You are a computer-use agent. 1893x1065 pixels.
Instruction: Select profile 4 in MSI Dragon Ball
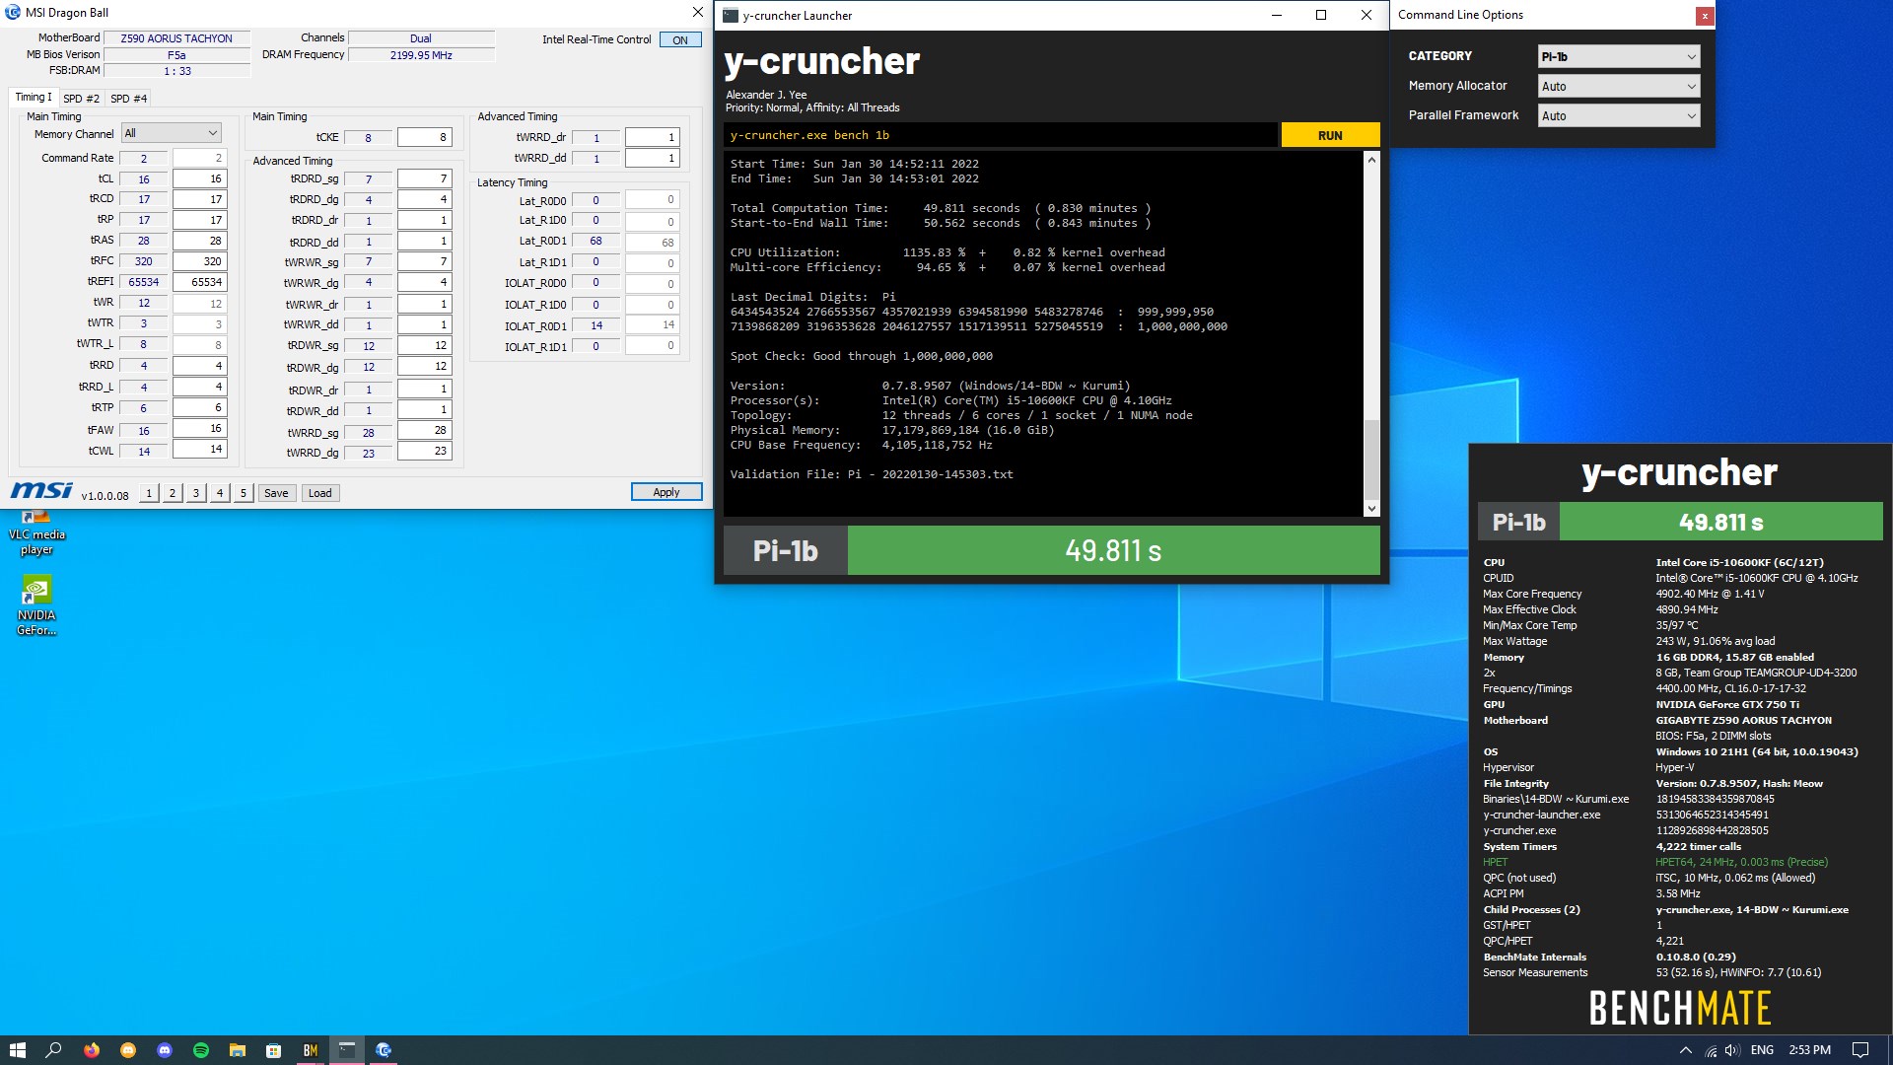point(220,493)
